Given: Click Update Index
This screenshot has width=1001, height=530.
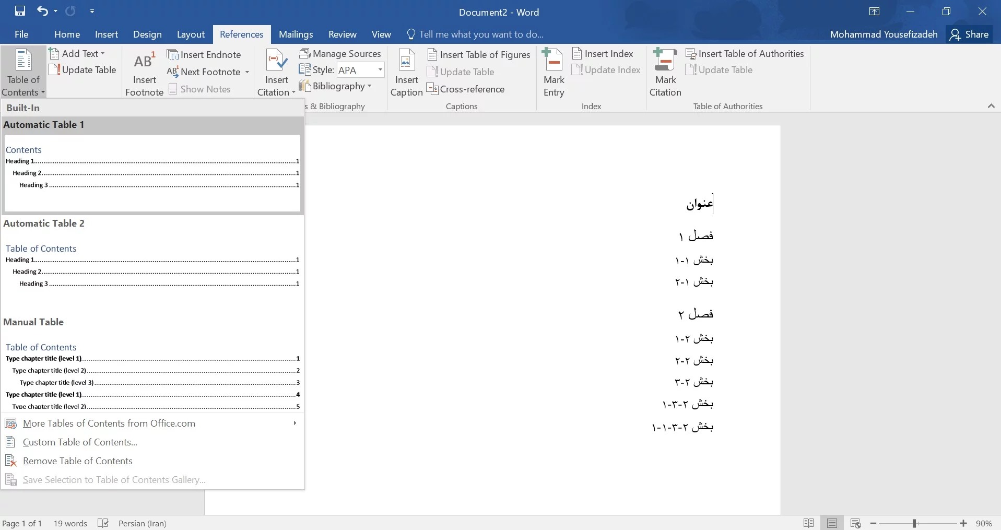Looking at the screenshot, I should click(x=606, y=69).
